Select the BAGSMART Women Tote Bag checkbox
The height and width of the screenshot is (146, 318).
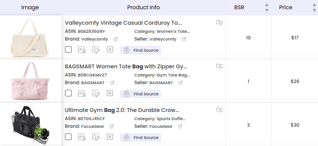[x=68, y=93]
